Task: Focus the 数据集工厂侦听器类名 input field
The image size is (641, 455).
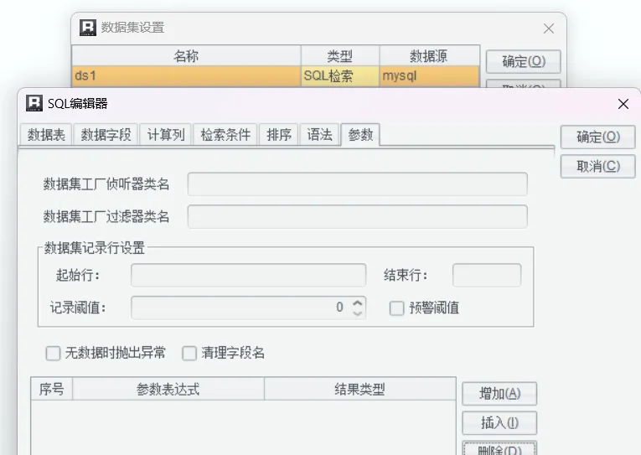Action: 357,184
